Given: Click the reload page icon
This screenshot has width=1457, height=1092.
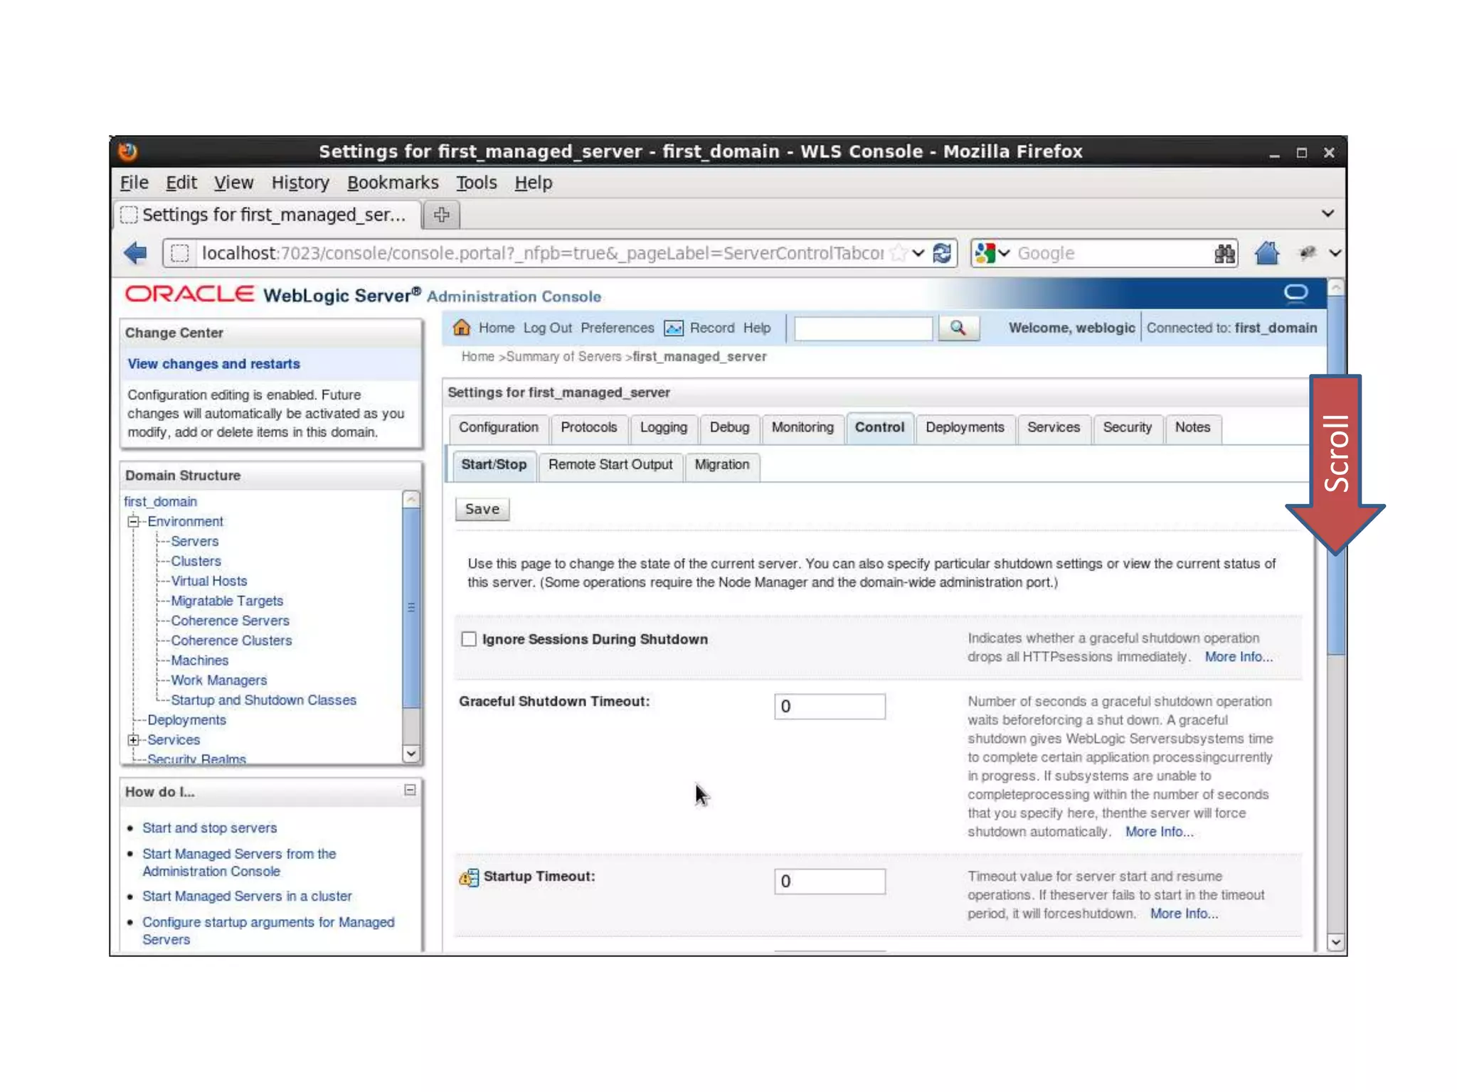Looking at the screenshot, I should tap(942, 253).
